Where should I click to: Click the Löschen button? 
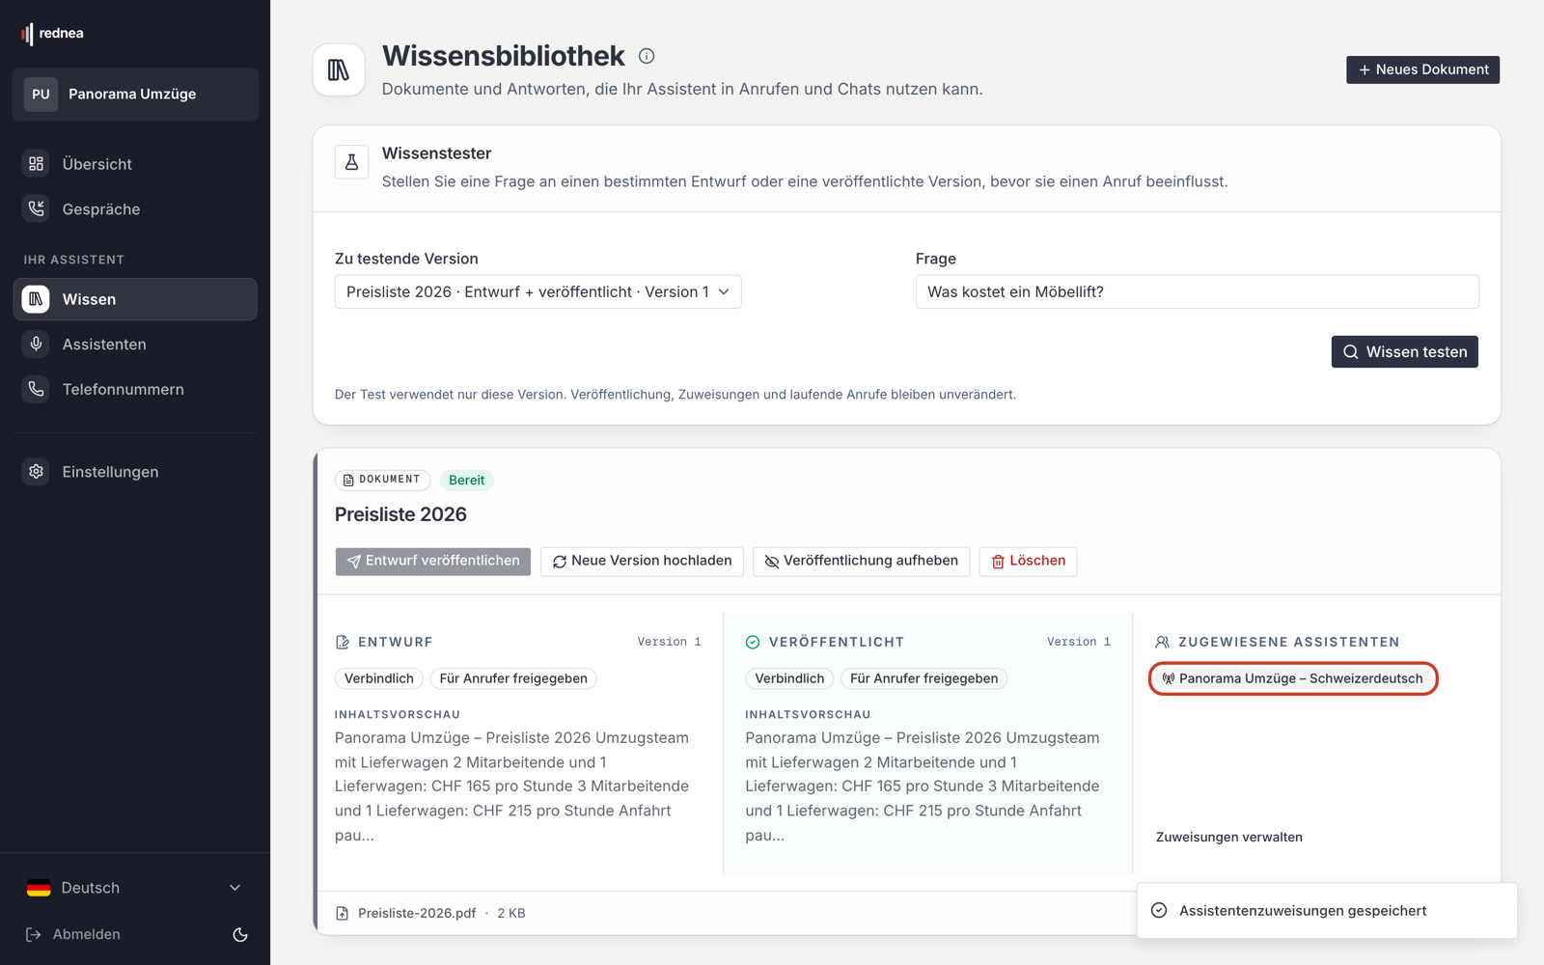(1029, 561)
